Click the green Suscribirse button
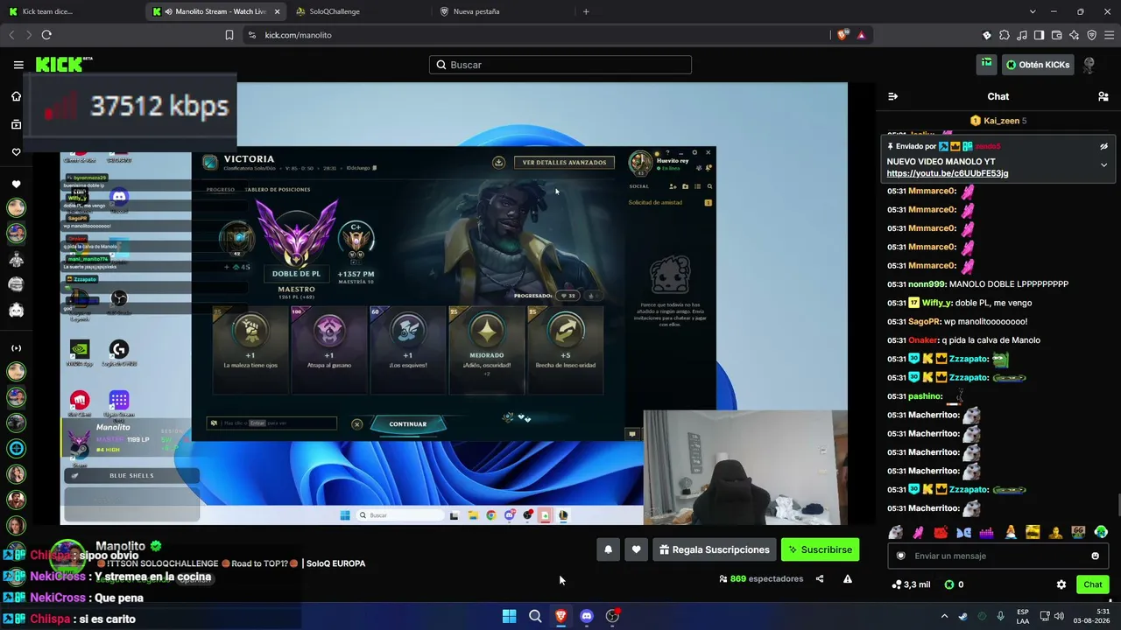Image resolution: width=1121 pixels, height=630 pixels. (820, 549)
